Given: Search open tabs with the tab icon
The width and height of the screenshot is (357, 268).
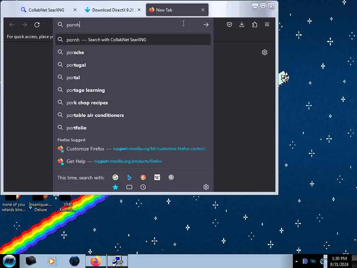Looking at the screenshot, I should [129, 187].
